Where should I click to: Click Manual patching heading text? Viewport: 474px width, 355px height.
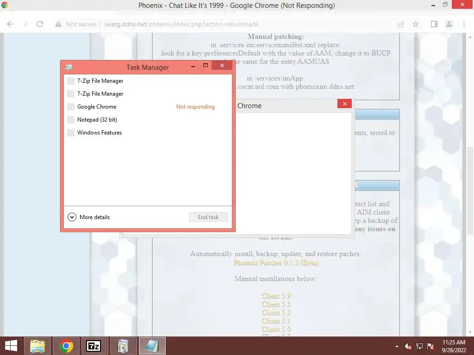click(x=276, y=37)
